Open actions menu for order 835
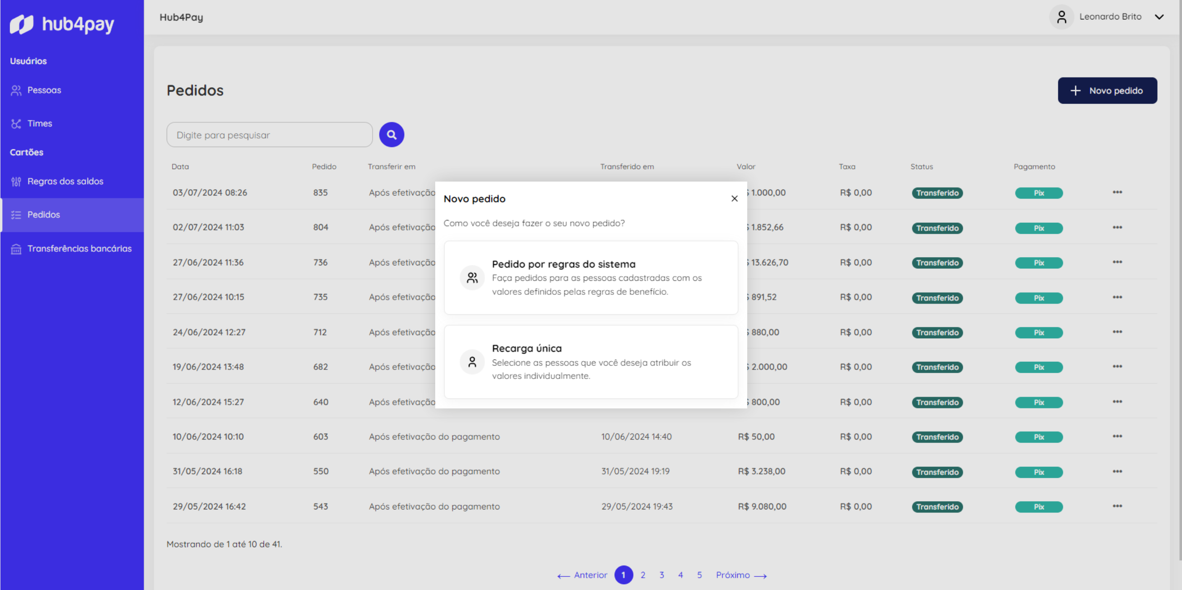The image size is (1182, 590). click(1117, 192)
